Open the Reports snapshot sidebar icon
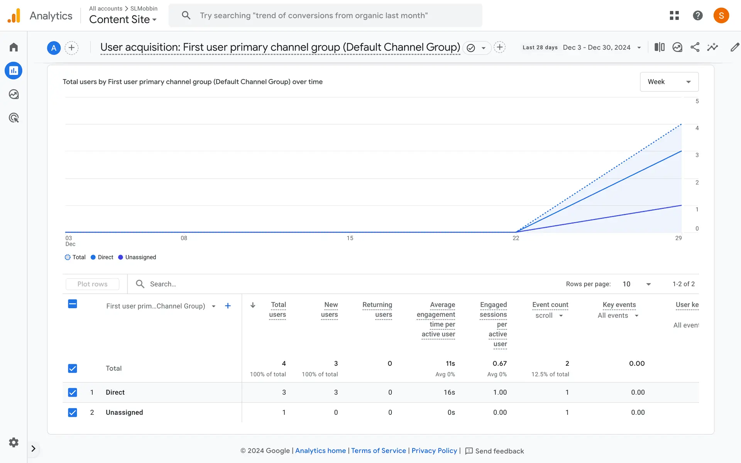Screen dimensions: 741x463 (x=14, y=71)
